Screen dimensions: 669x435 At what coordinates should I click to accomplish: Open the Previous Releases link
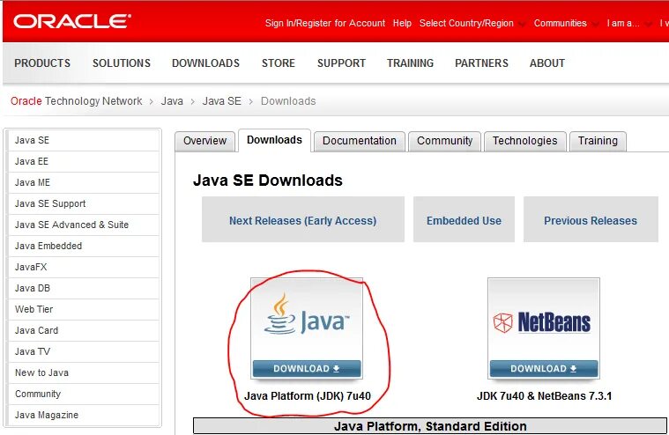pos(591,220)
